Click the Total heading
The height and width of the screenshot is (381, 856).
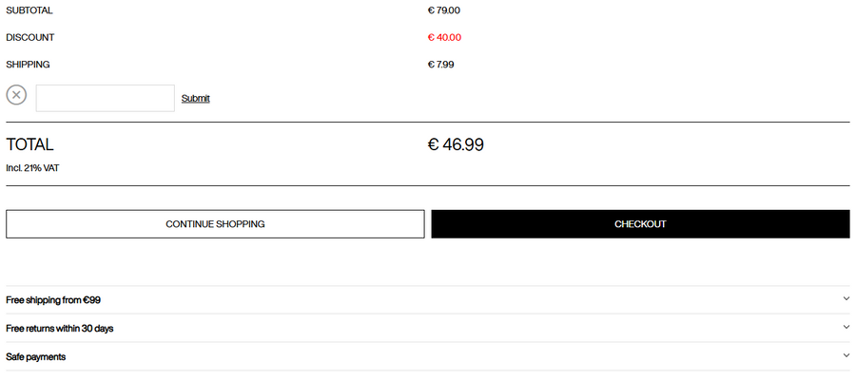tap(30, 145)
